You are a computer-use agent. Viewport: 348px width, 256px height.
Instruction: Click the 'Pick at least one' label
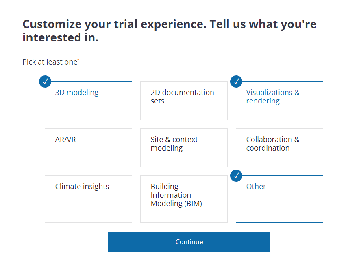coord(50,62)
